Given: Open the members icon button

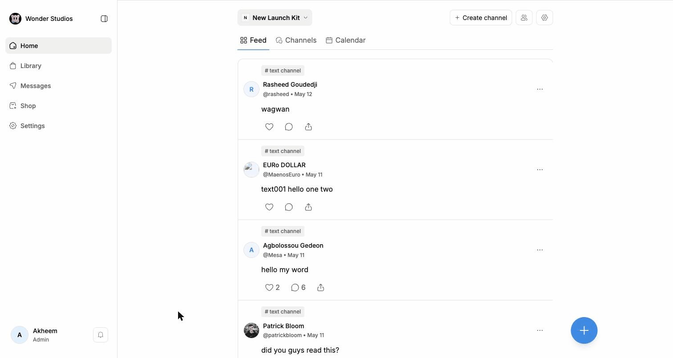Looking at the screenshot, I should tap(524, 18).
